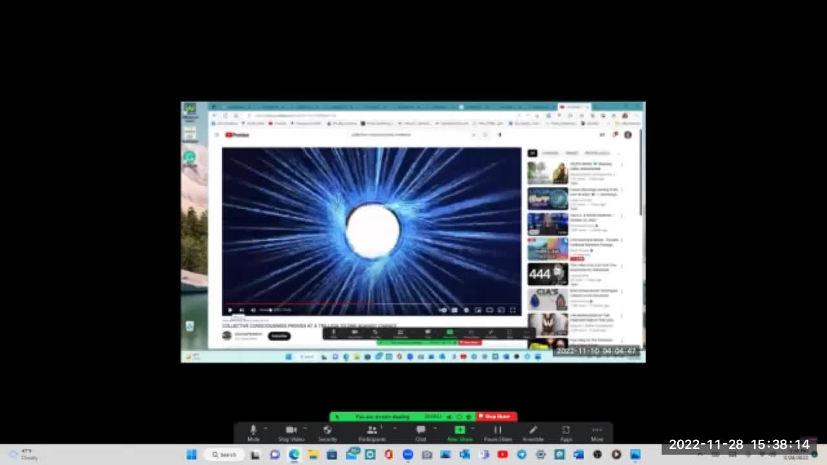The image size is (827, 465).
Task: Pause Share in Zoom toolbar
Action: 497,433
